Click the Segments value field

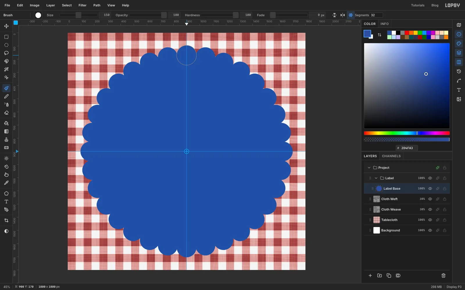pyautogui.click(x=376, y=15)
